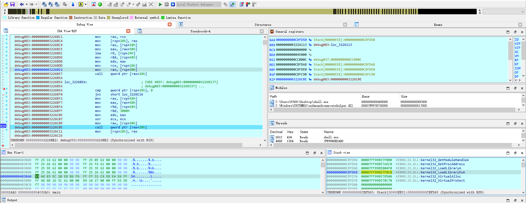
Task: Click the Save database icon
Action: coord(12,4)
